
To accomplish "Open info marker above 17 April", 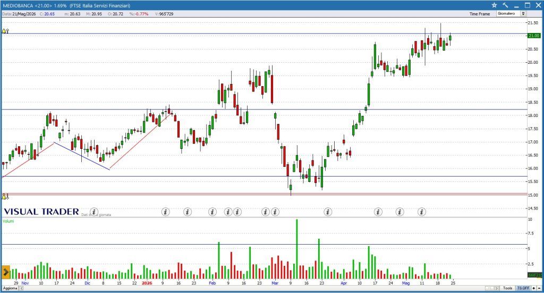I will pos(378,212).
